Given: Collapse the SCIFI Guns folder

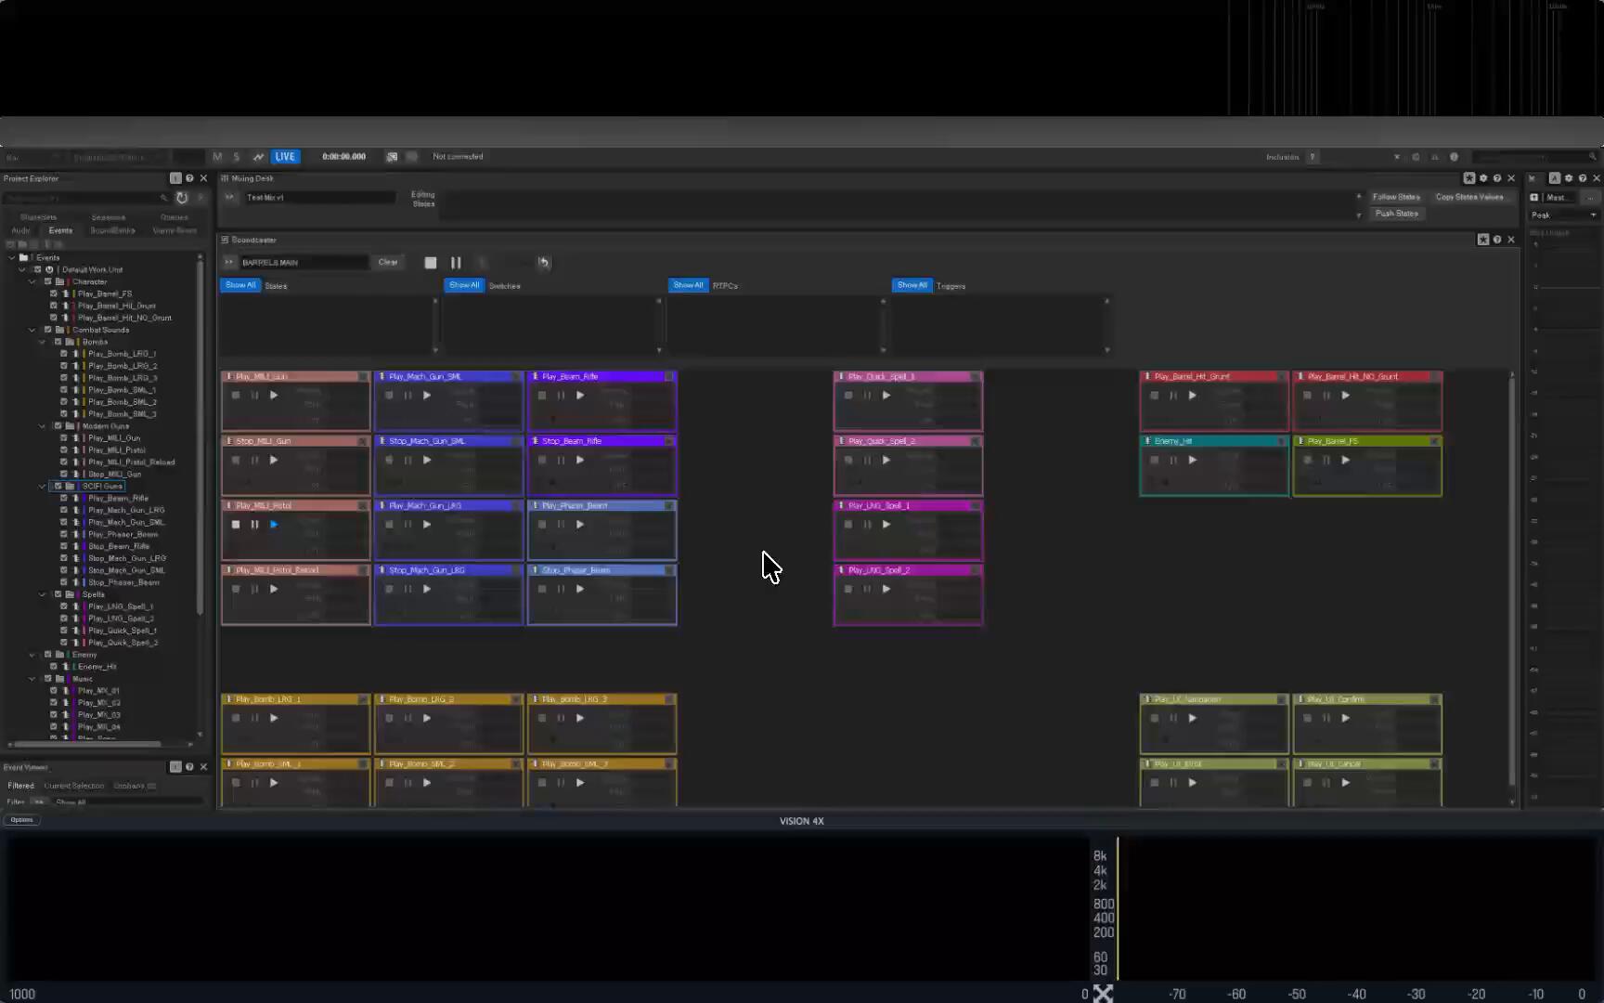Looking at the screenshot, I should [x=42, y=486].
